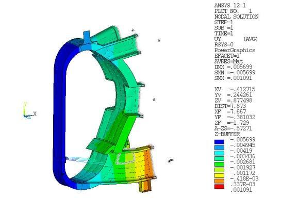281x213 pixels.
Task: Click the 'PLOT NO. 1' text
Action: pyautogui.click(x=233, y=11)
